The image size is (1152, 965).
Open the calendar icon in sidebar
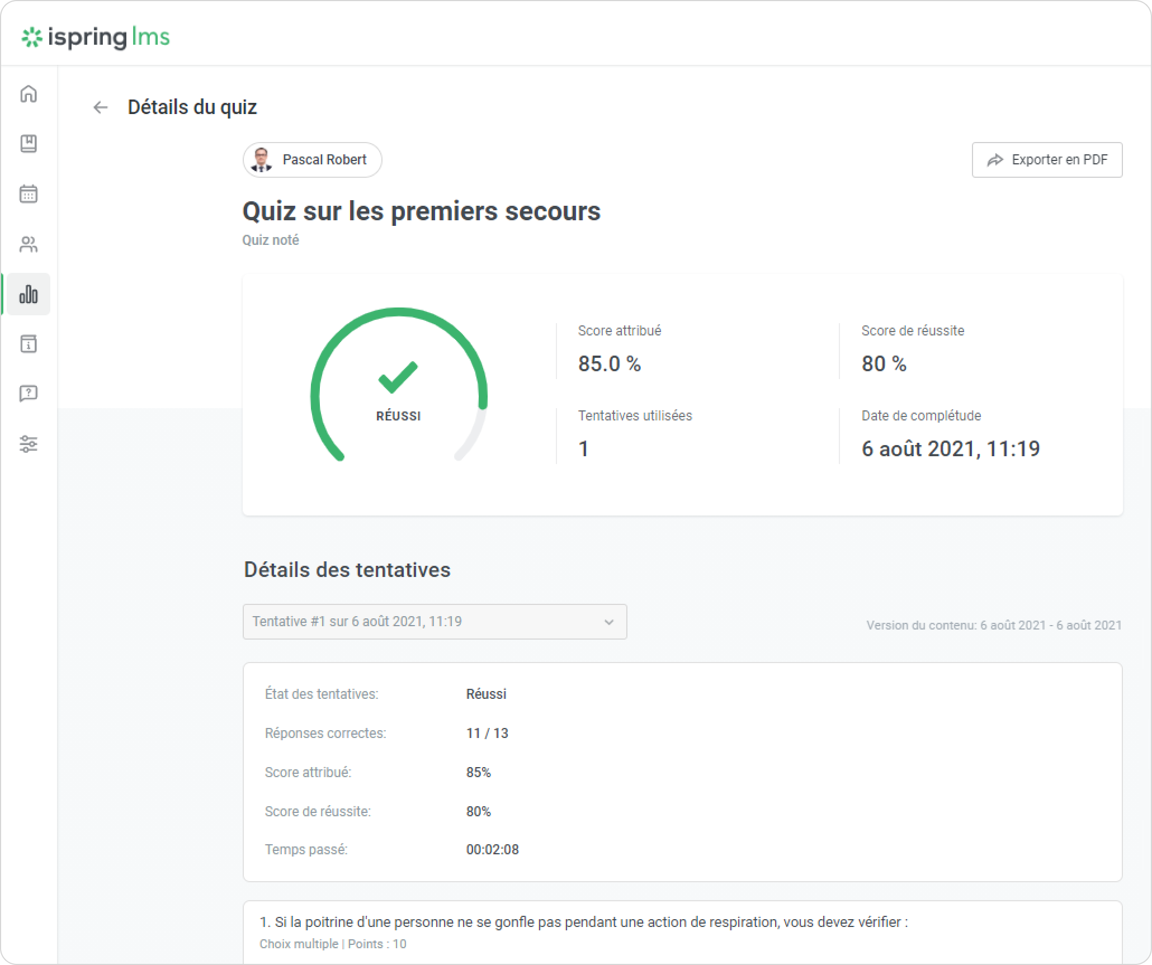(29, 194)
